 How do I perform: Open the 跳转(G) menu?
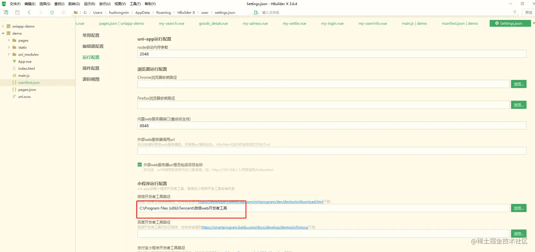(x=74, y=4)
